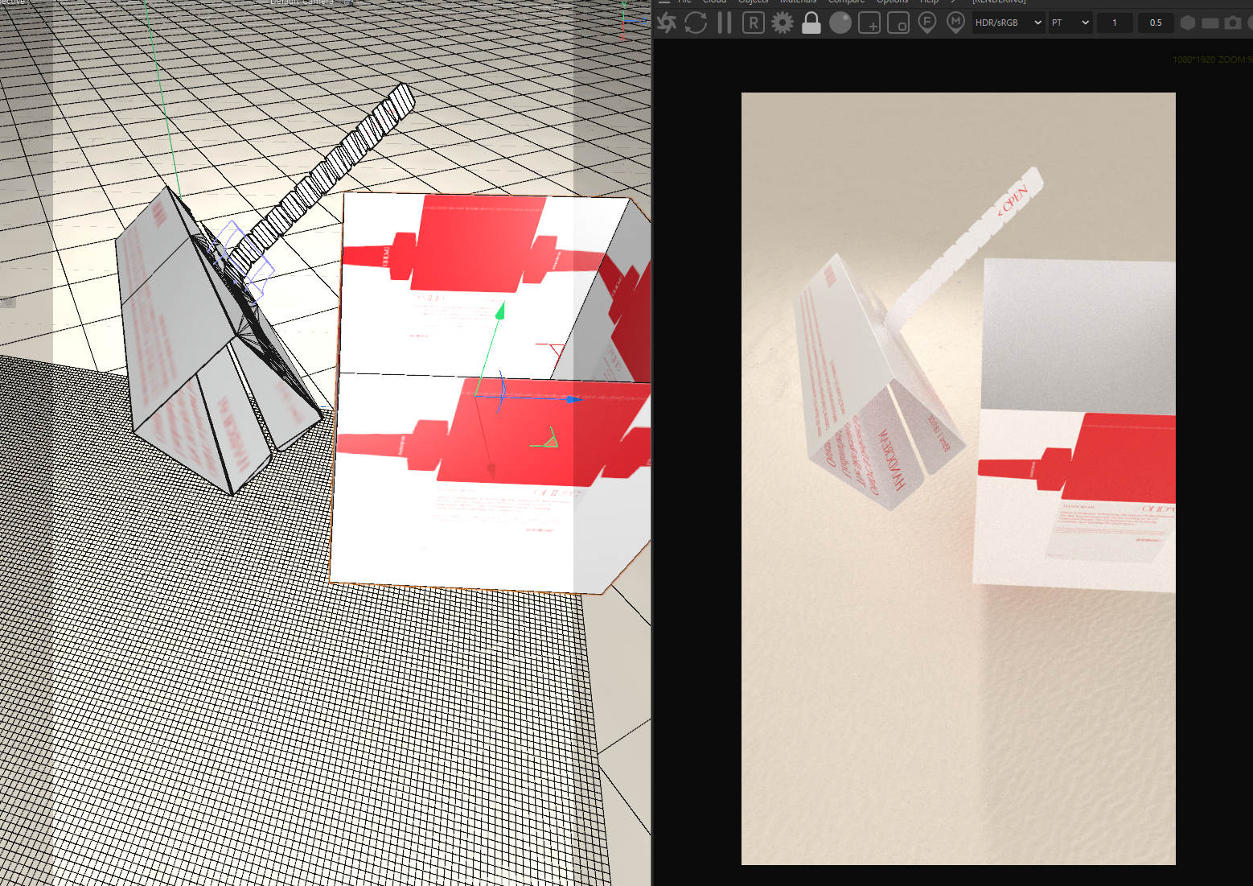1253x886 pixels.
Task: Click the Octane send scene and restart render icon
Action: pos(667,23)
